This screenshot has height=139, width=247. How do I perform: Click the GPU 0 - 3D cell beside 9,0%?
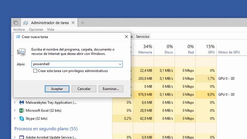point(227,95)
